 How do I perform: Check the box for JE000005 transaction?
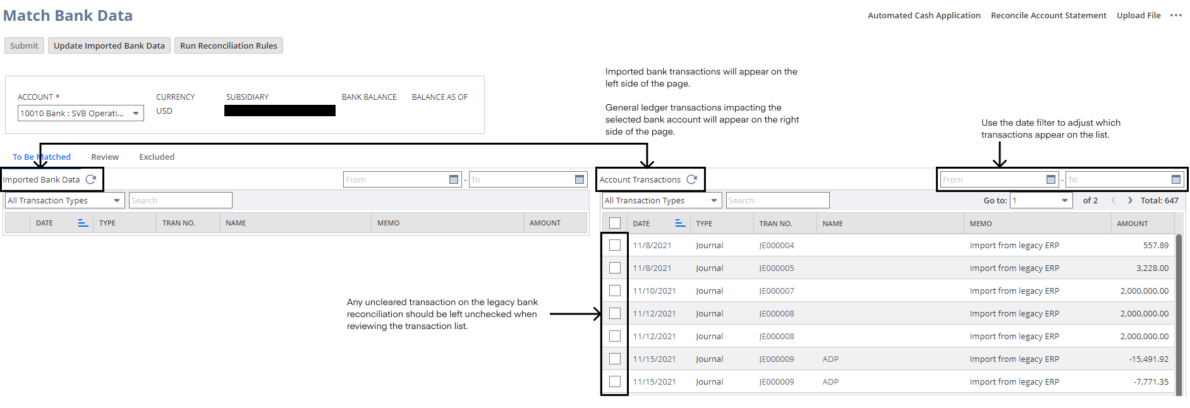pos(615,268)
